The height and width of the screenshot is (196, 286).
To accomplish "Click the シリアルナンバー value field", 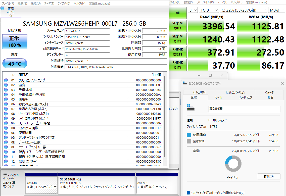I will coord(87,37).
